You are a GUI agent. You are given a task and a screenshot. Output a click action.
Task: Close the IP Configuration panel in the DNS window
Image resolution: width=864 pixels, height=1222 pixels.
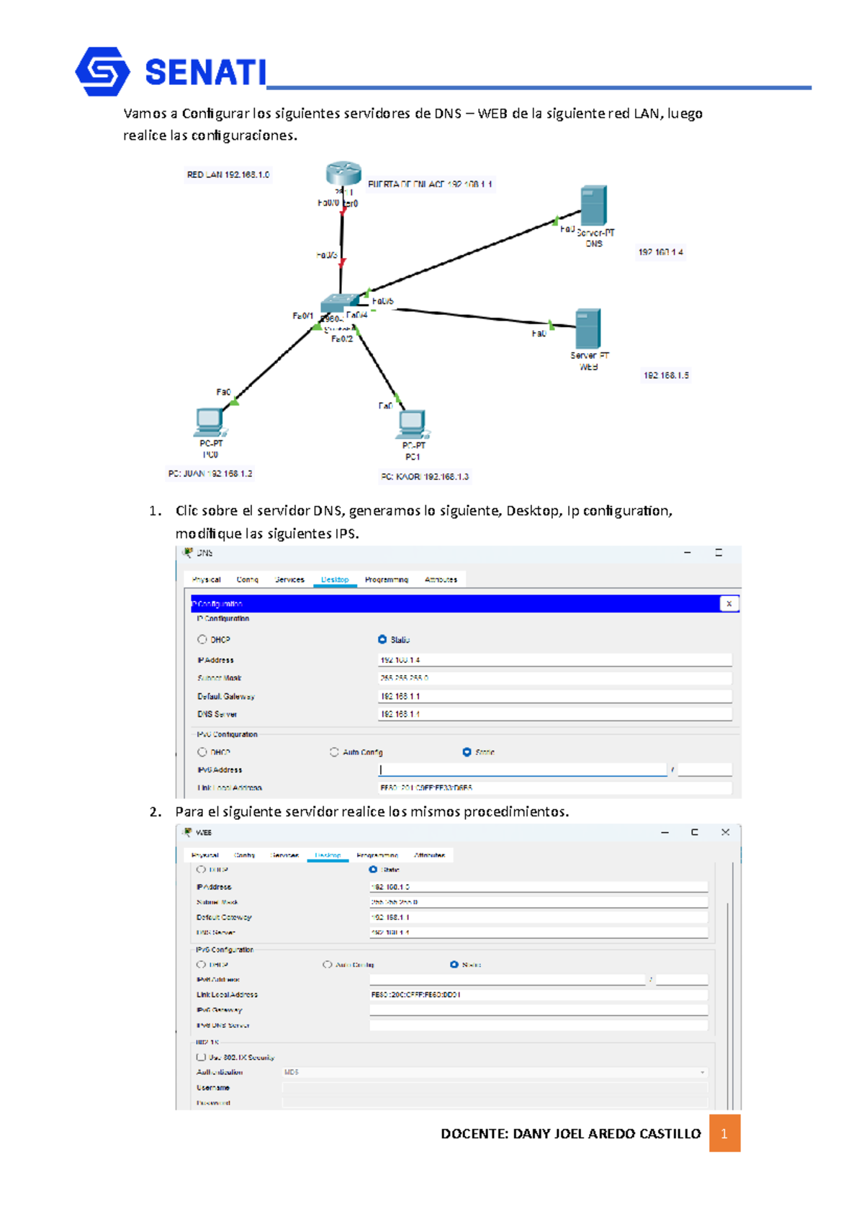pyautogui.click(x=729, y=604)
